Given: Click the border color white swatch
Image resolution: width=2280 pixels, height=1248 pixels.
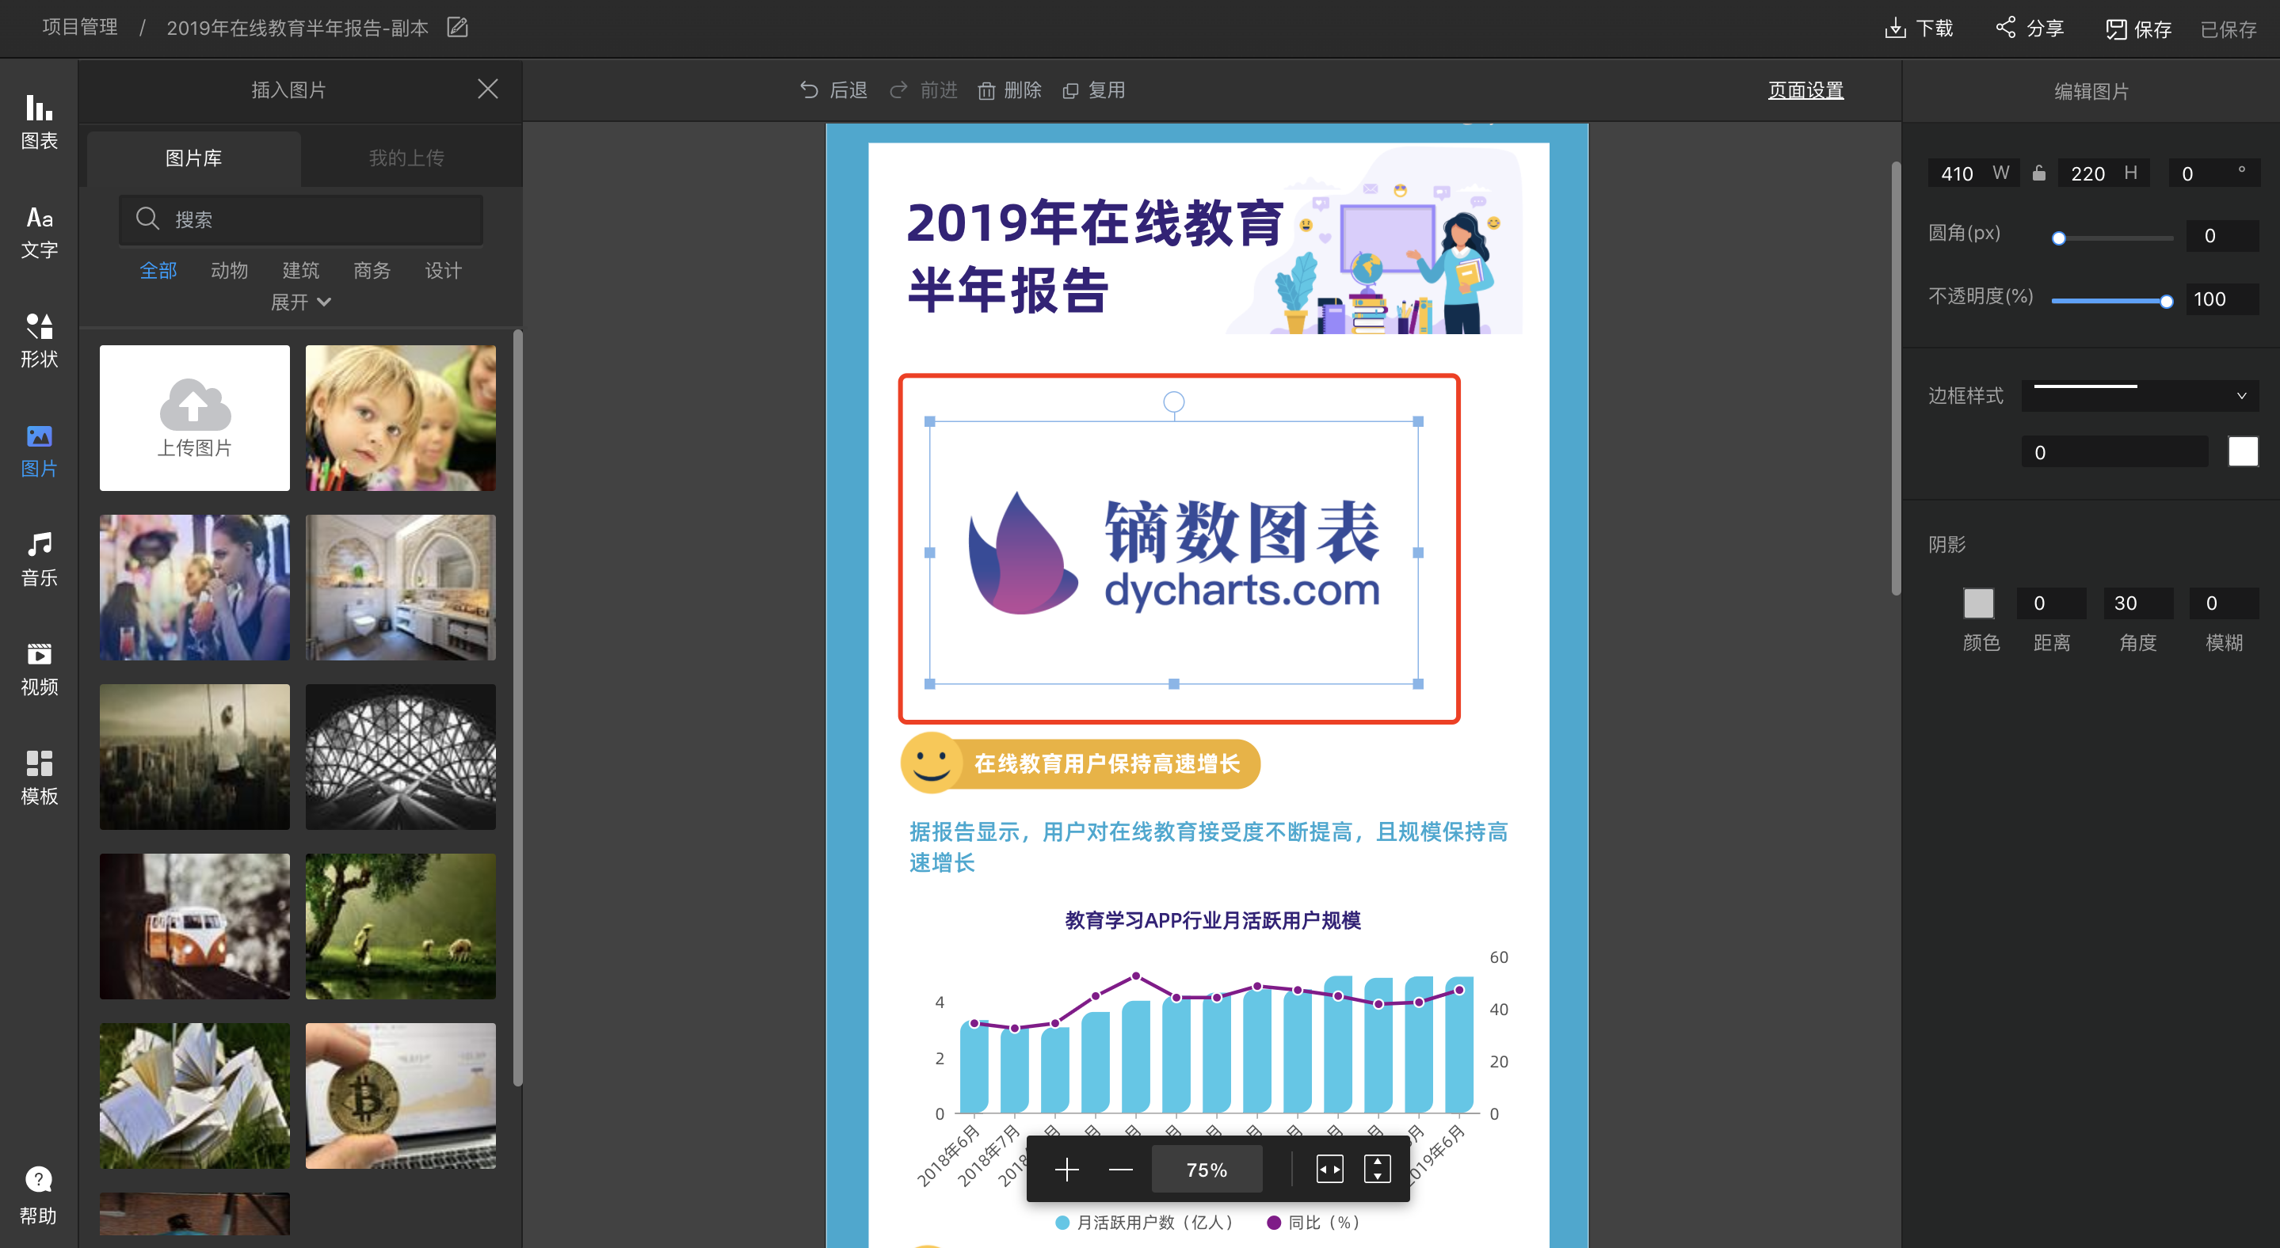Looking at the screenshot, I should coord(2243,451).
